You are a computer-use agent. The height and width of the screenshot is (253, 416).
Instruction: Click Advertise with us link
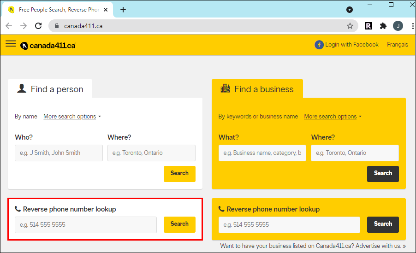click(x=380, y=246)
